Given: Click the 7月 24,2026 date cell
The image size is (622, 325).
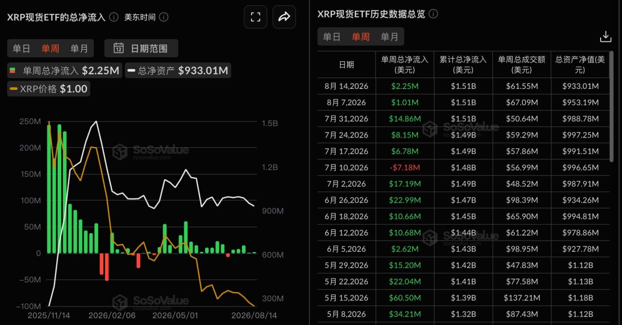Looking at the screenshot, I should click(x=346, y=135).
